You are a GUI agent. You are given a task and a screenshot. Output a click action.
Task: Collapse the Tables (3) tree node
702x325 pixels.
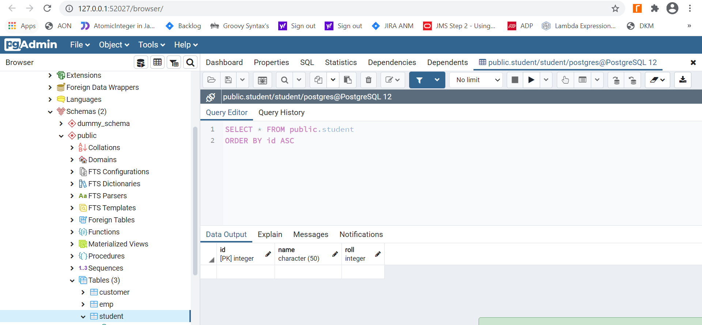72,280
